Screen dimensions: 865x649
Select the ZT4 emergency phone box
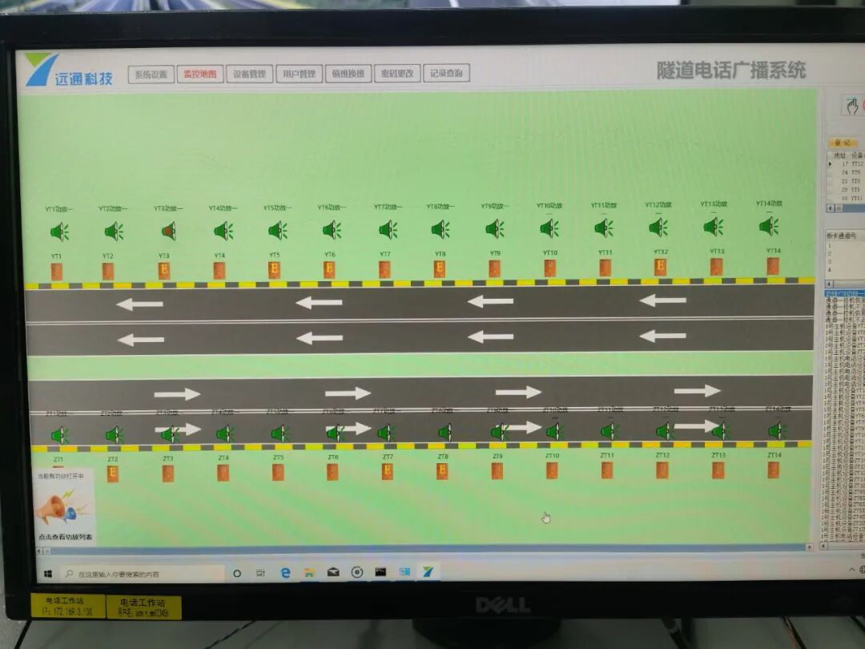pyautogui.click(x=223, y=473)
